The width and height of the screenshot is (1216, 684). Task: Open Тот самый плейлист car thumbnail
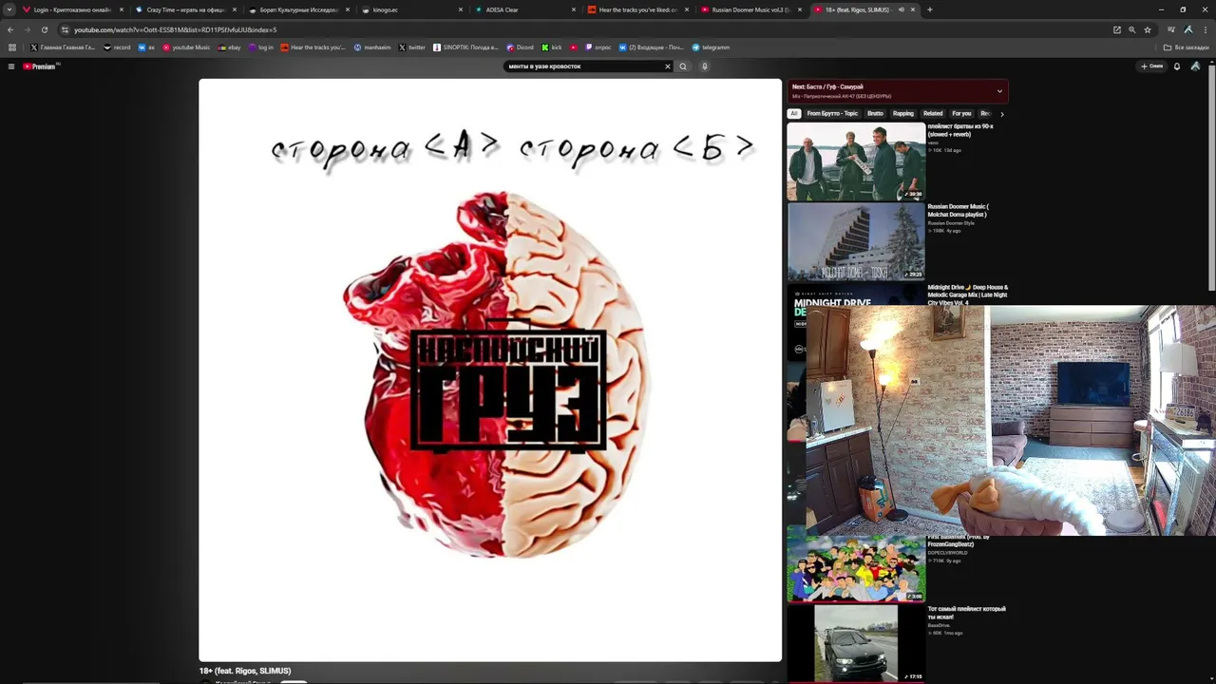(856, 644)
